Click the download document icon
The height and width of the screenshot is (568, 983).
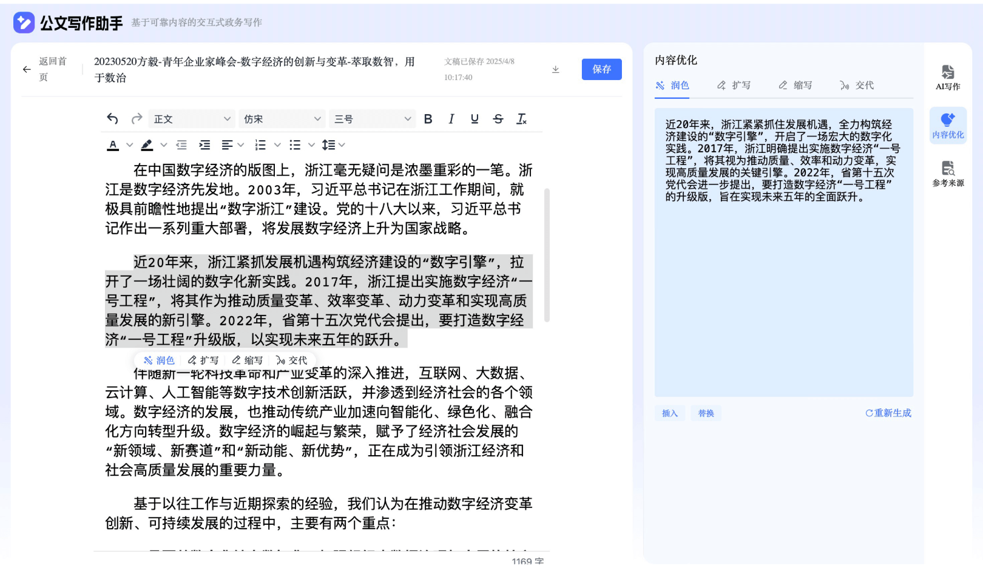pyautogui.click(x=555, y=69)
